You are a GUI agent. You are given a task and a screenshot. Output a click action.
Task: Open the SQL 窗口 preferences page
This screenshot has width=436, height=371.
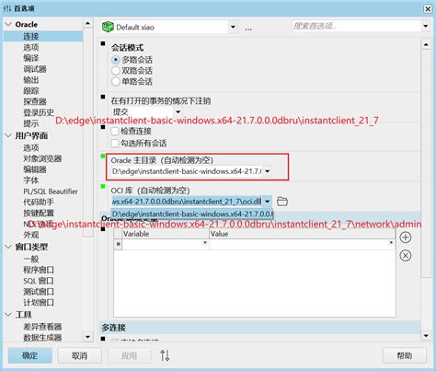coord(39,281)
